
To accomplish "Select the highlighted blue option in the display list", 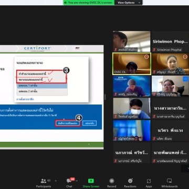I will 42,86.
